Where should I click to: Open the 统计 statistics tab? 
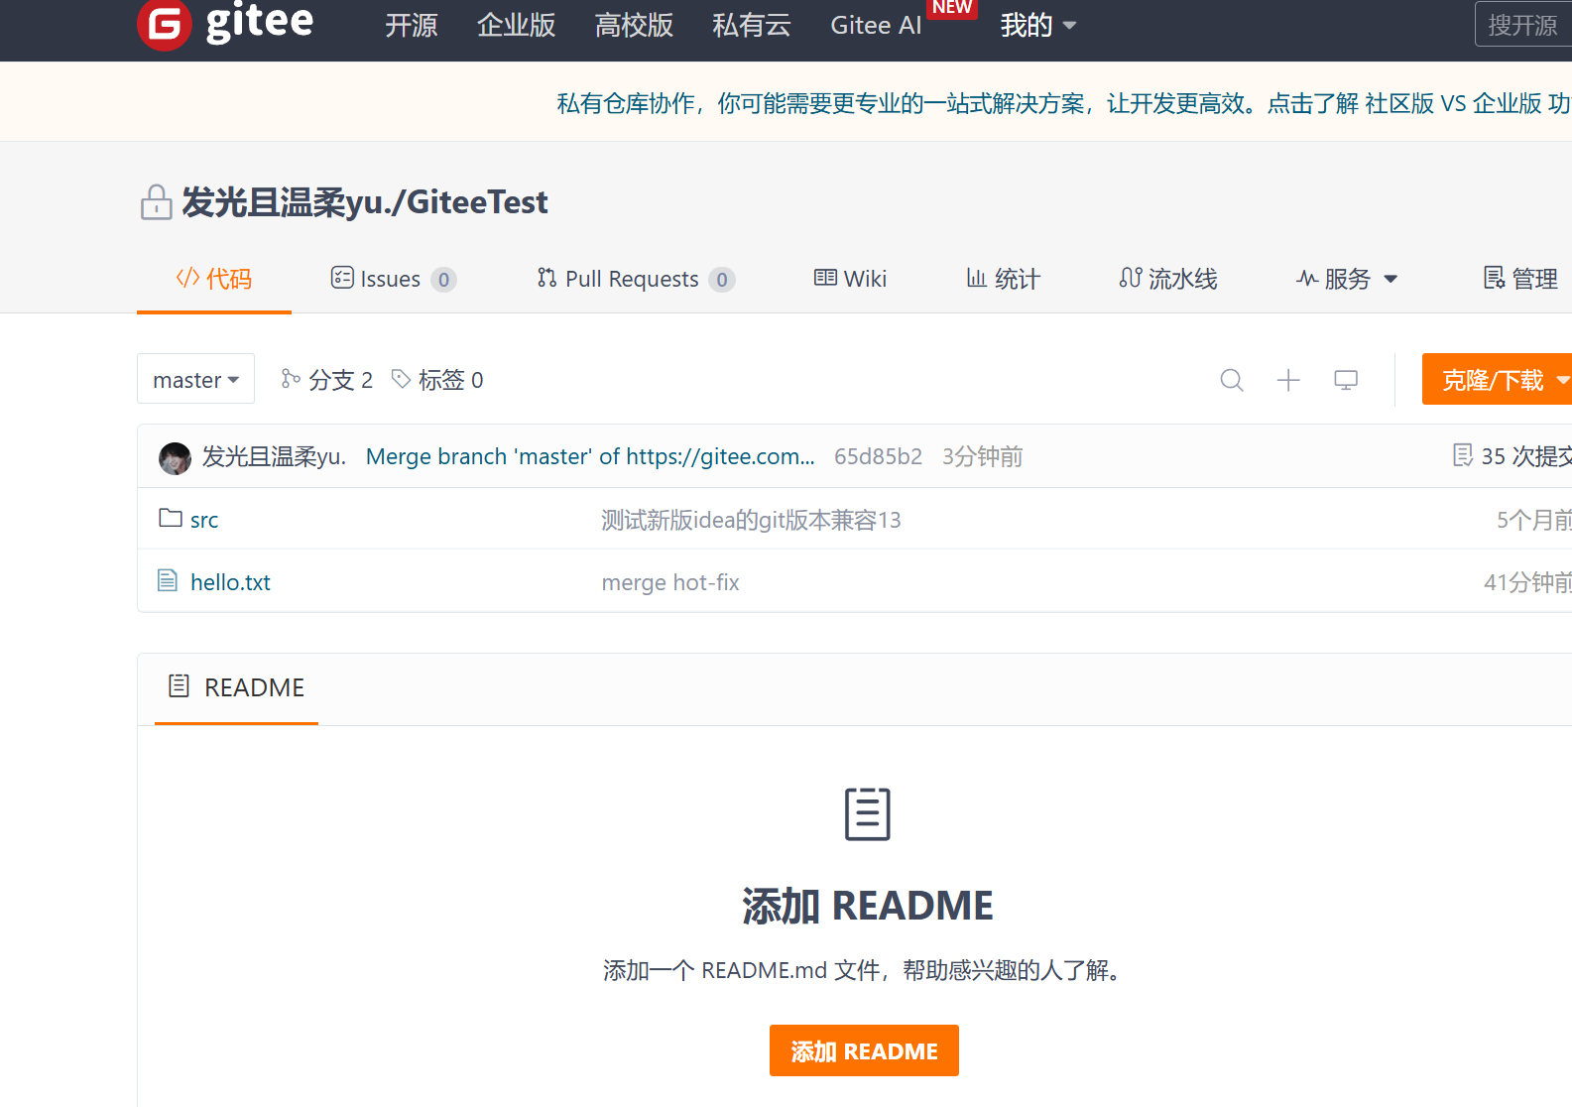pyautogui.click(x=1003, y=279)
